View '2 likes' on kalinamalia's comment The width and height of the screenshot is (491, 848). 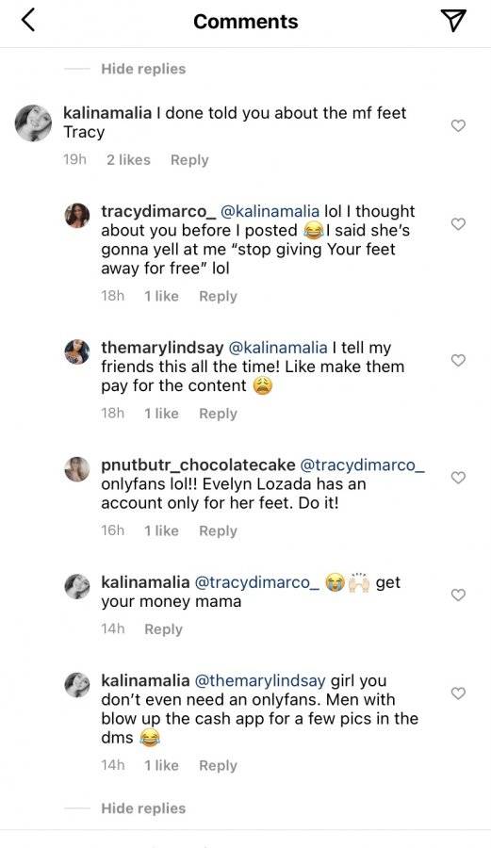click(x=128, y=159)
